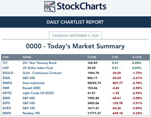The height and width of the screenshot is (117, 151).
Task: Open the S&P 500 chart link
Action: 29,103
